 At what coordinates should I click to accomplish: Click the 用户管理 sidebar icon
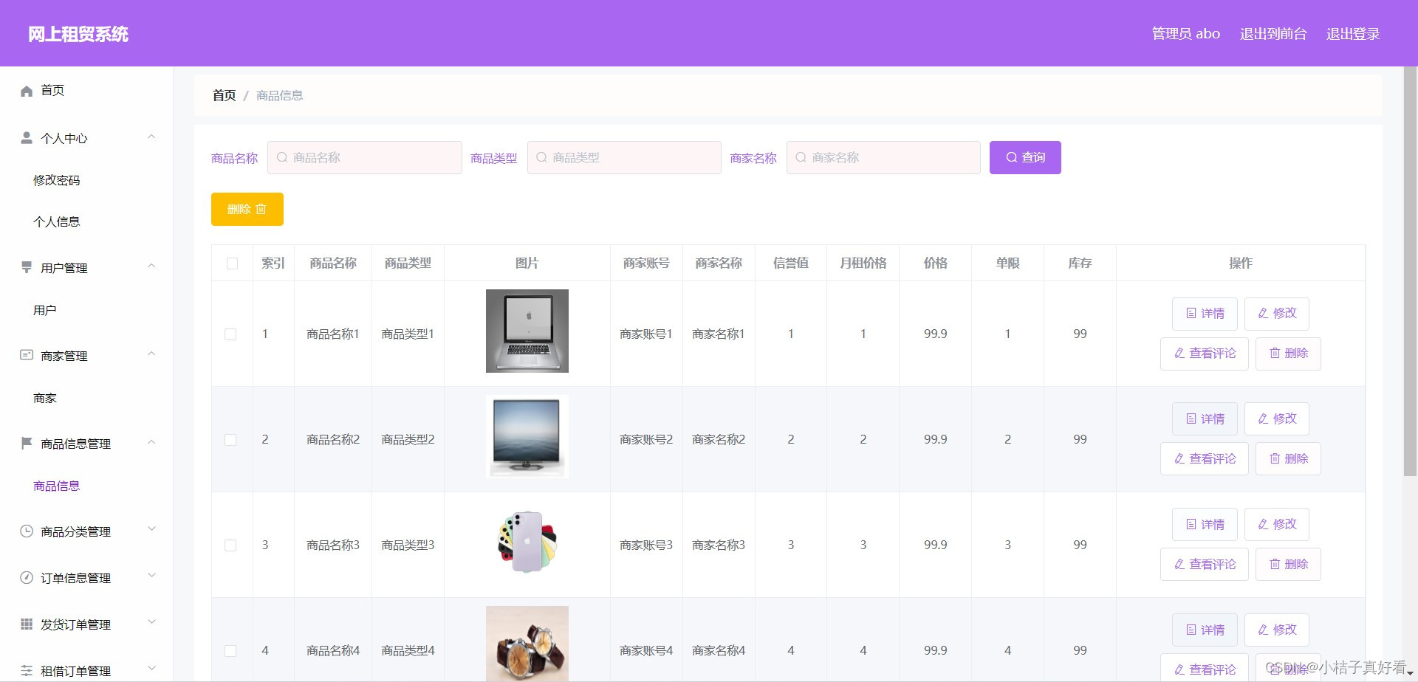tap(27, 267)
